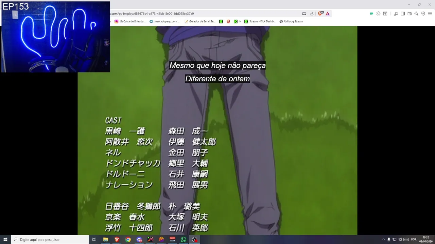Click the webcam overlay with neon hand
The image size is (435, 244).
pos(56,37)
